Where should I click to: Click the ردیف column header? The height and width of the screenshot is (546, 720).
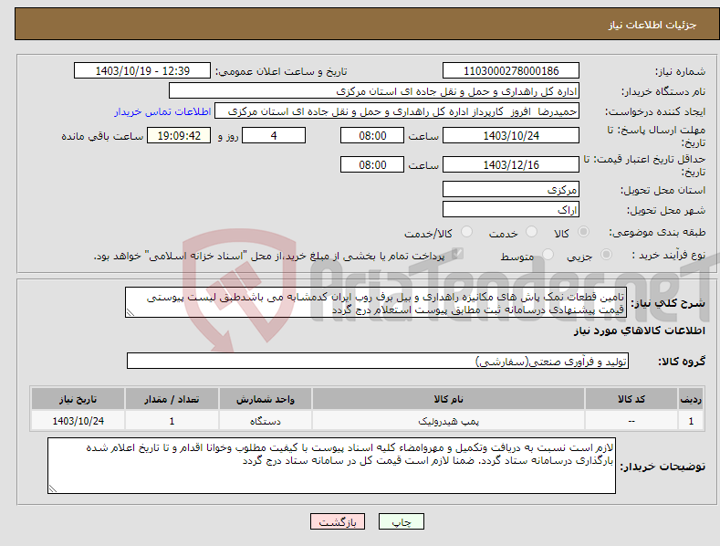[691, 399]
